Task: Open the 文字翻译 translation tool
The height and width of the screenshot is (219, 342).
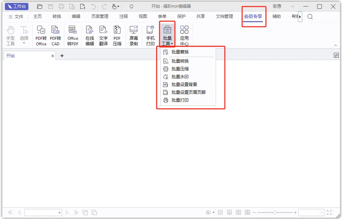Action: pyautogui.click(x=103, y=36)
